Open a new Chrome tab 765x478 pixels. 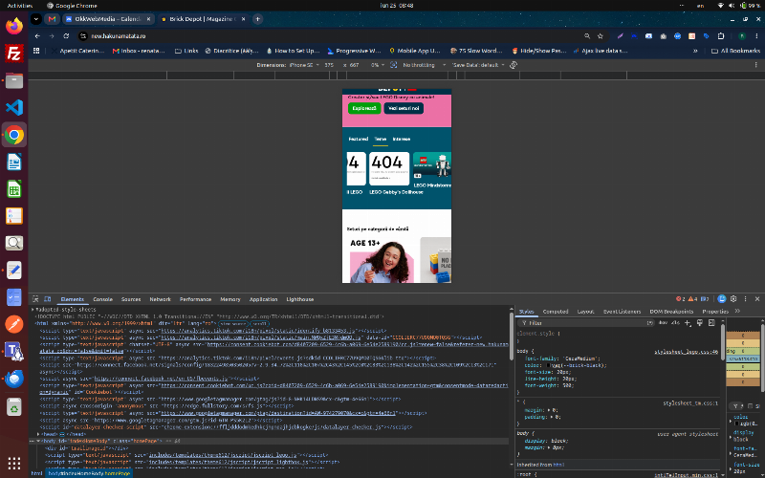point(257,19)
